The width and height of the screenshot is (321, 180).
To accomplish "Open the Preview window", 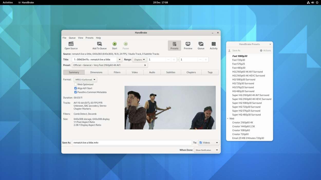I will pos(188,46).
